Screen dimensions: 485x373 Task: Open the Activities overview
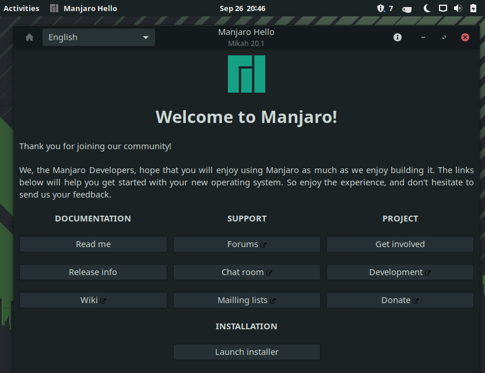pos(22,8)
